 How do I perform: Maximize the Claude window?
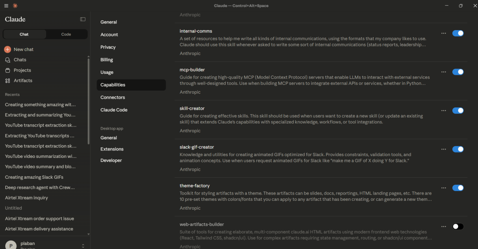point(461,6)
